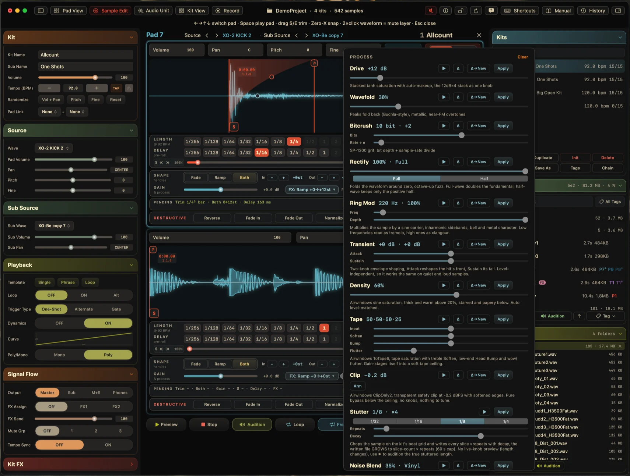Assign Mute Grp to 2

click(x=96, y=431)
